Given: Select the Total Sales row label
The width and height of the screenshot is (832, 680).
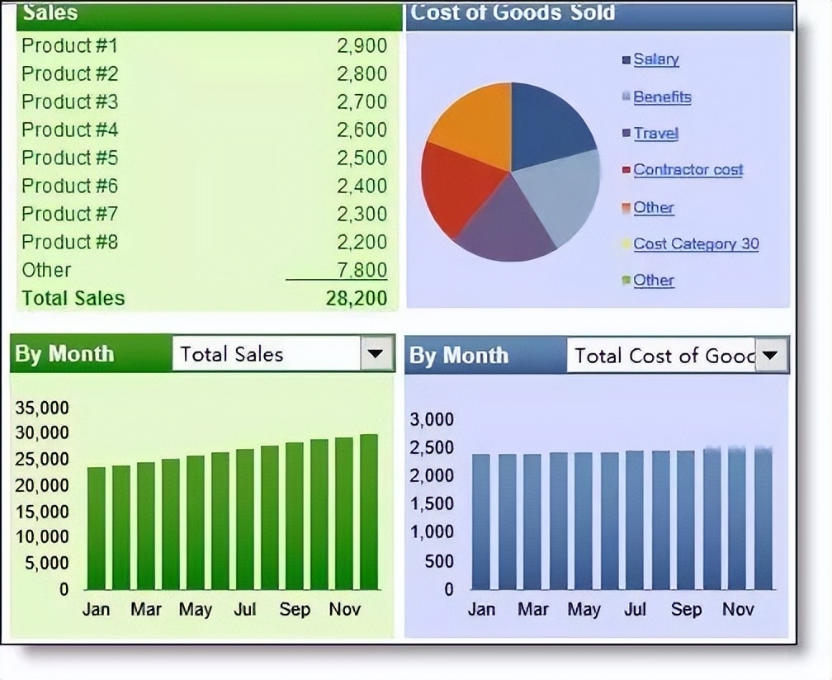Looking at the screenshot, I should point(73,298).
